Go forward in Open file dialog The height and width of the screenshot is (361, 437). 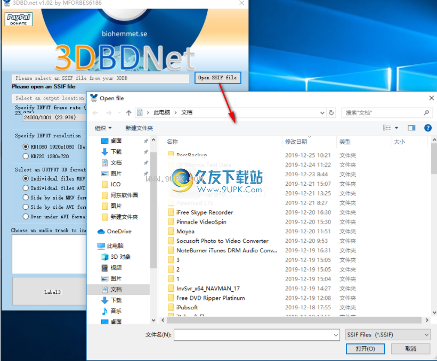click(109, 113)
